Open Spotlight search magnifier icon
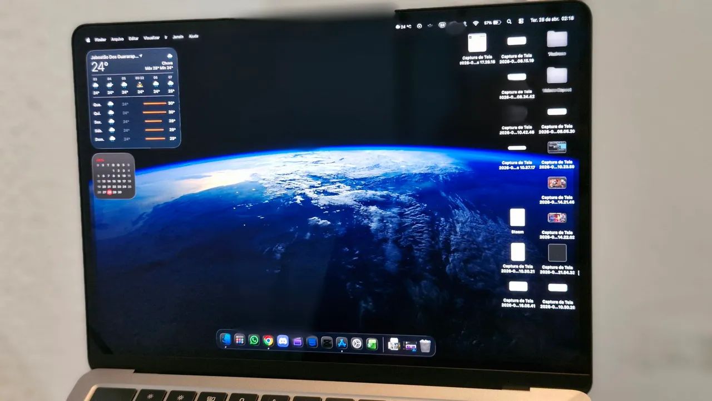The height and width of the screenshot is (401, 712). (509, 22)
